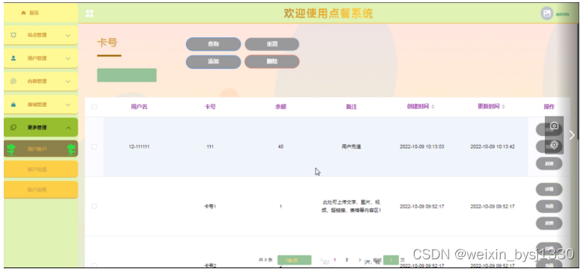This screenshot has height=269, width=586.
Task: Click the 卡号 column header
Action: (210, 107)
